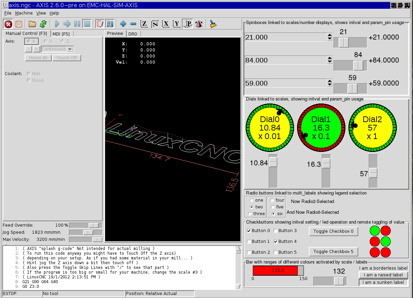Viewport: 413px width, 298px height.
Task: Open the File menu
Action: click(8, 13)
